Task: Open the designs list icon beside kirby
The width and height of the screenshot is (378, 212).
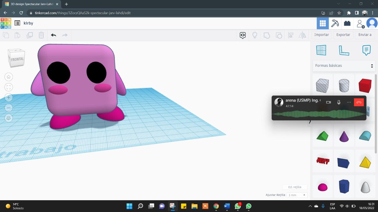Action: coord(17,23)
